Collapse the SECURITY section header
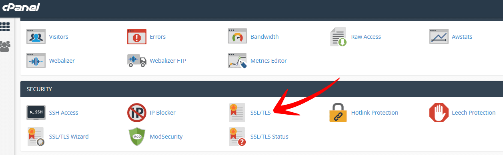Screen dimensions: 503x155 [262, 89]
